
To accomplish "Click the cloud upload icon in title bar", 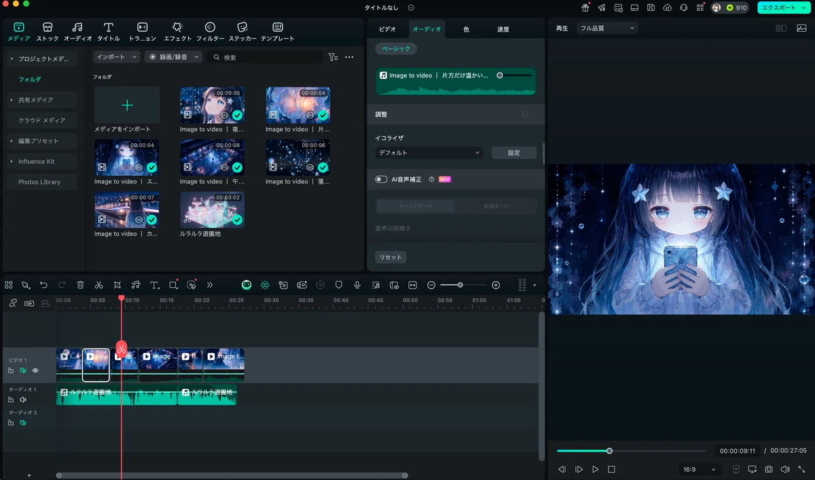I will 667,7.
